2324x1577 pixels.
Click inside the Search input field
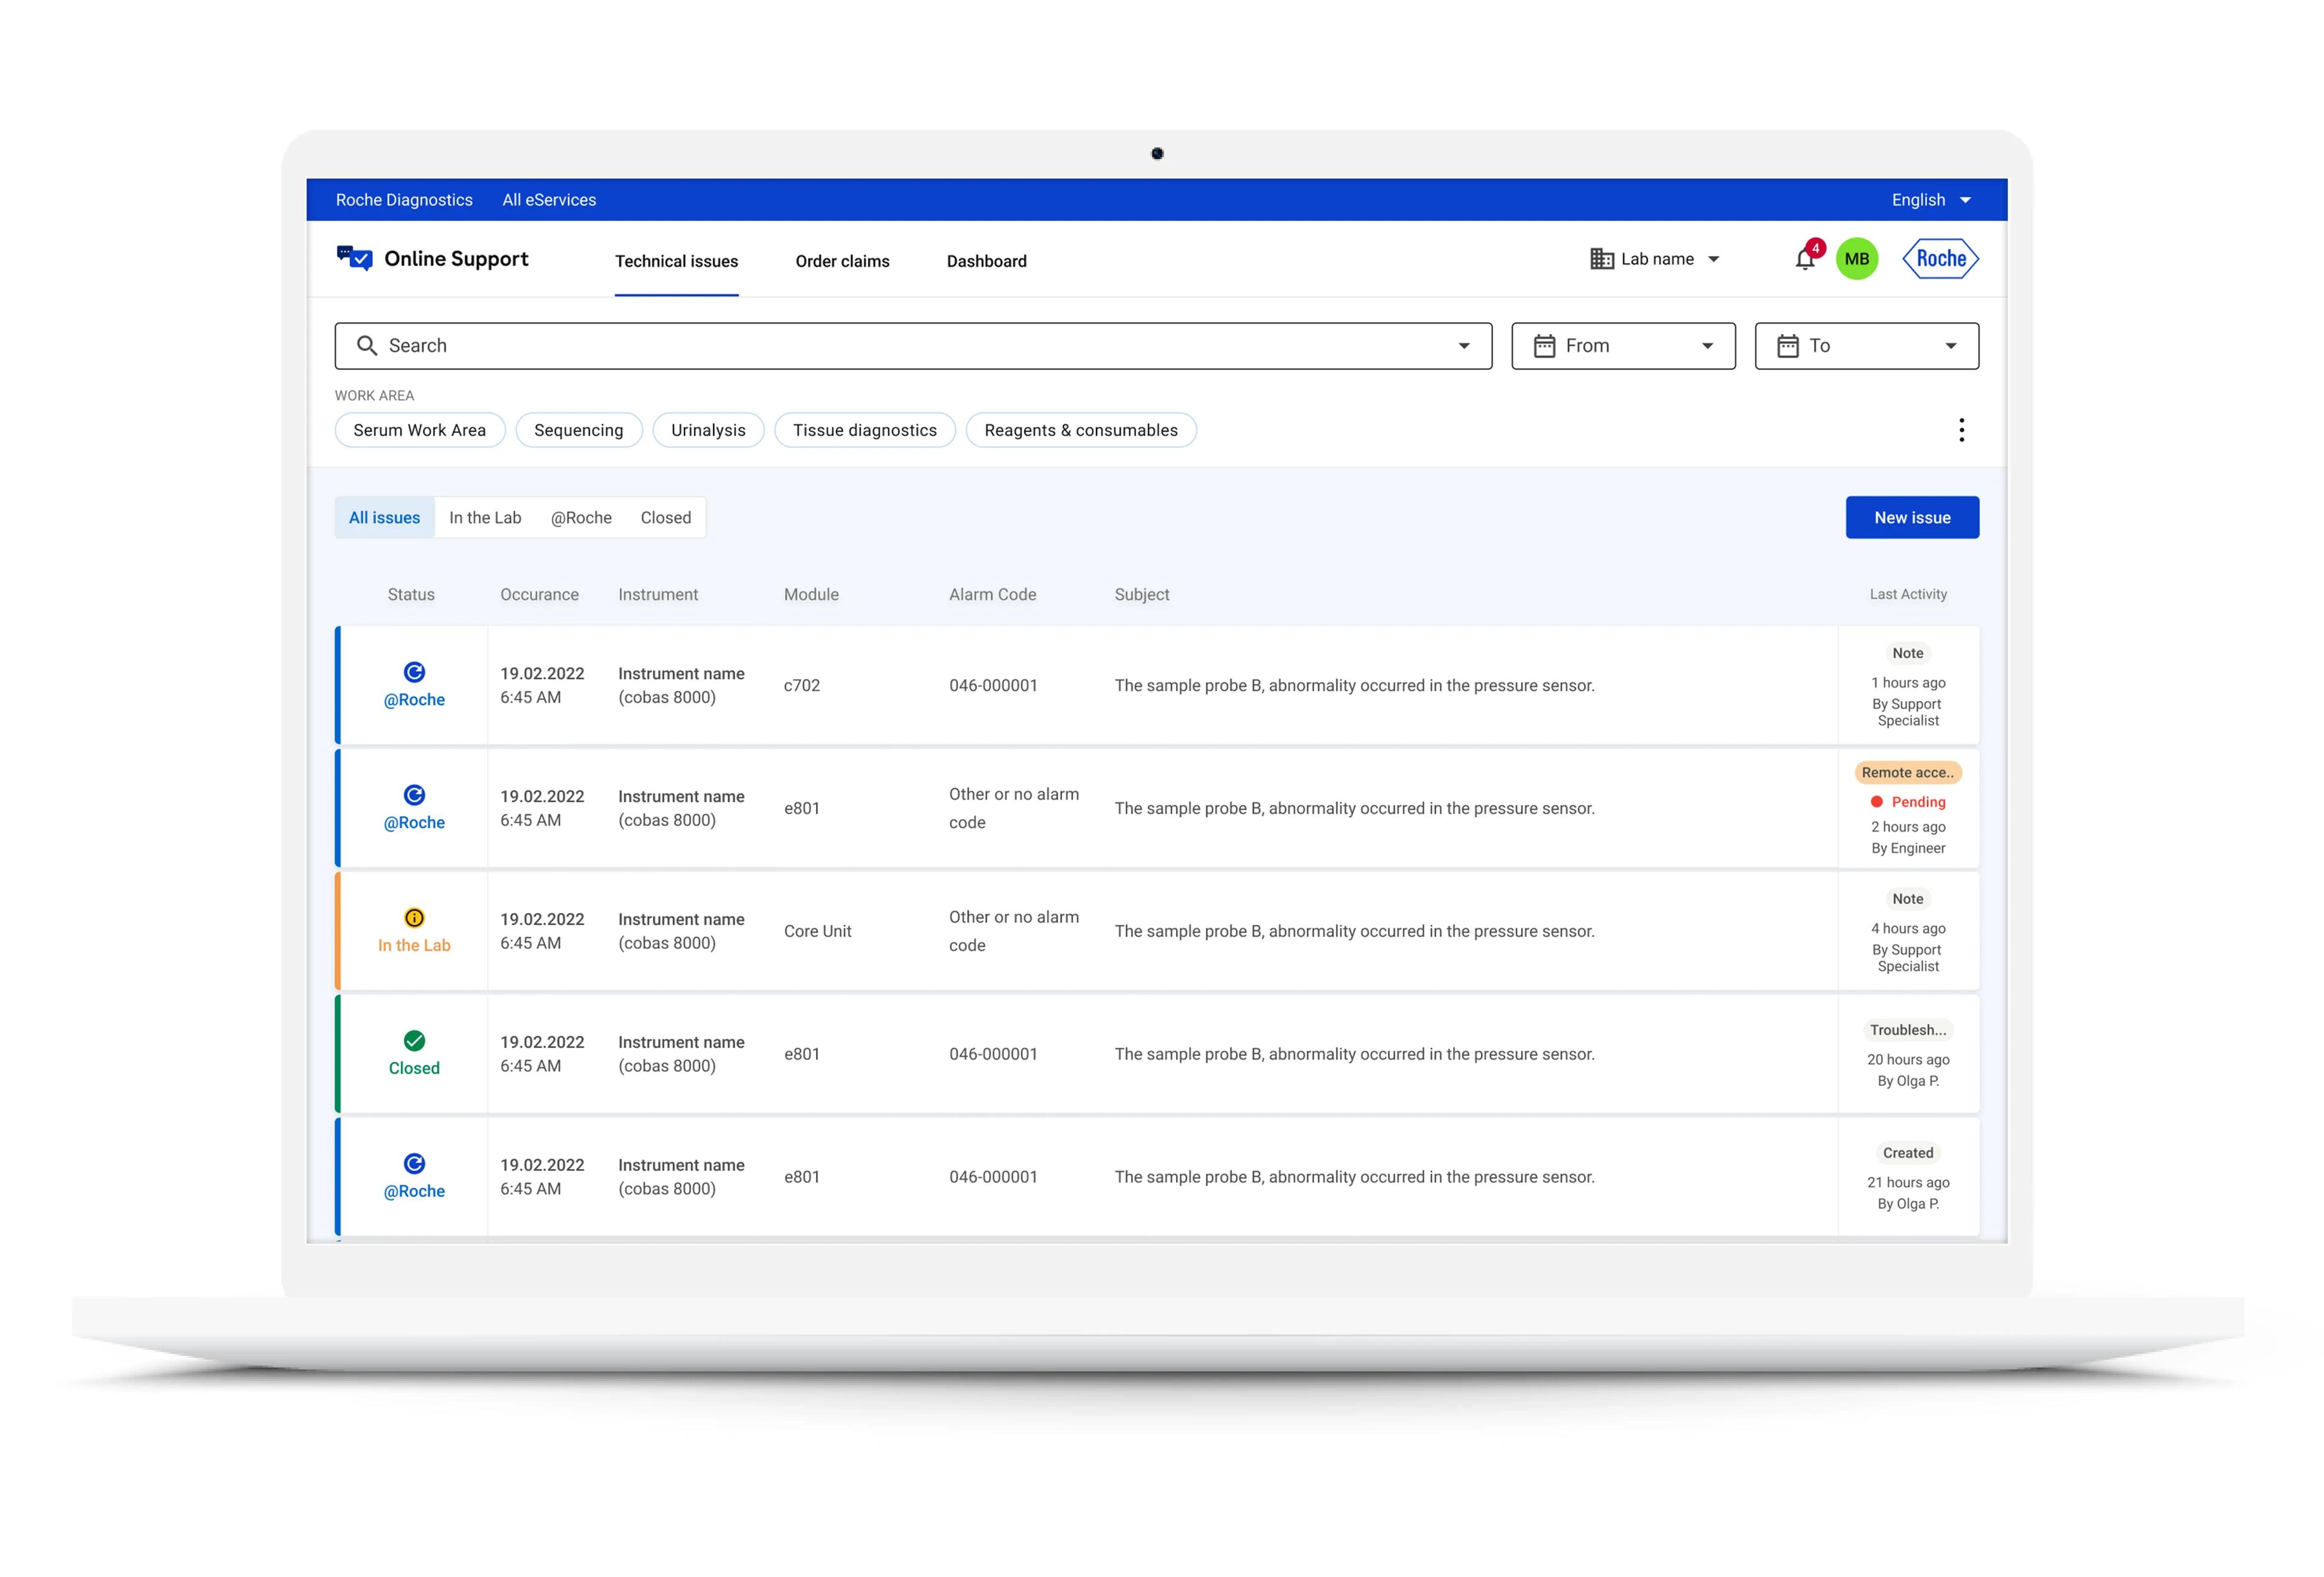(913, 346)
